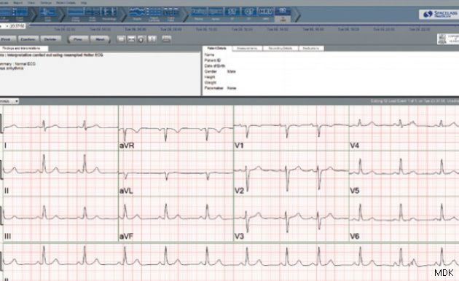
Task: Switch to the Recording Details tab
Action: [280, 48]
